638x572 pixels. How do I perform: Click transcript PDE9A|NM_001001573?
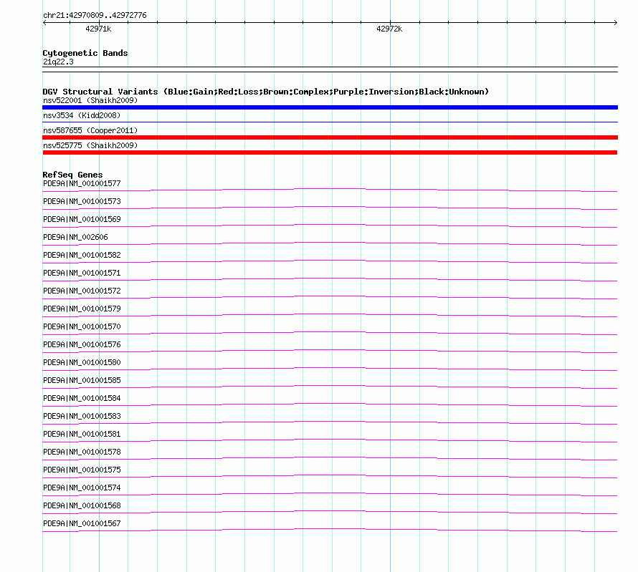pos(82,201)
